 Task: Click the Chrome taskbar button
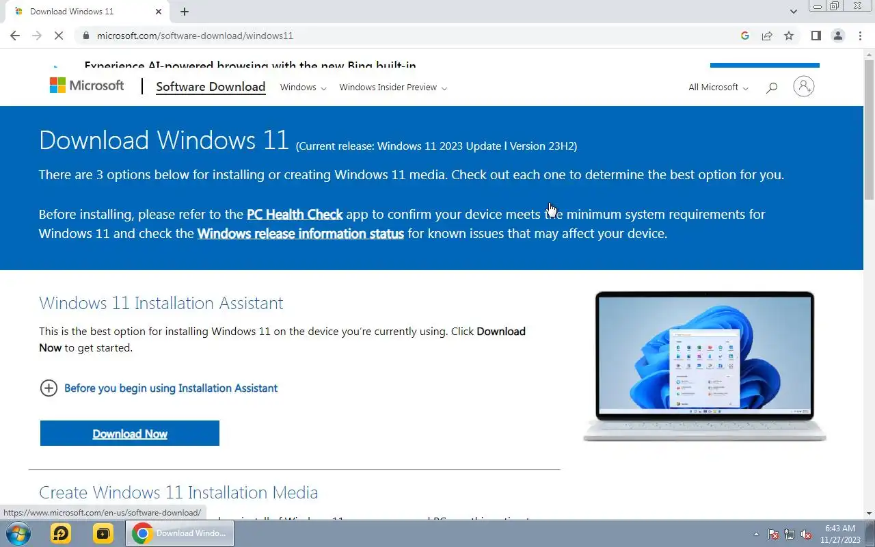click(x=180, y=533)
